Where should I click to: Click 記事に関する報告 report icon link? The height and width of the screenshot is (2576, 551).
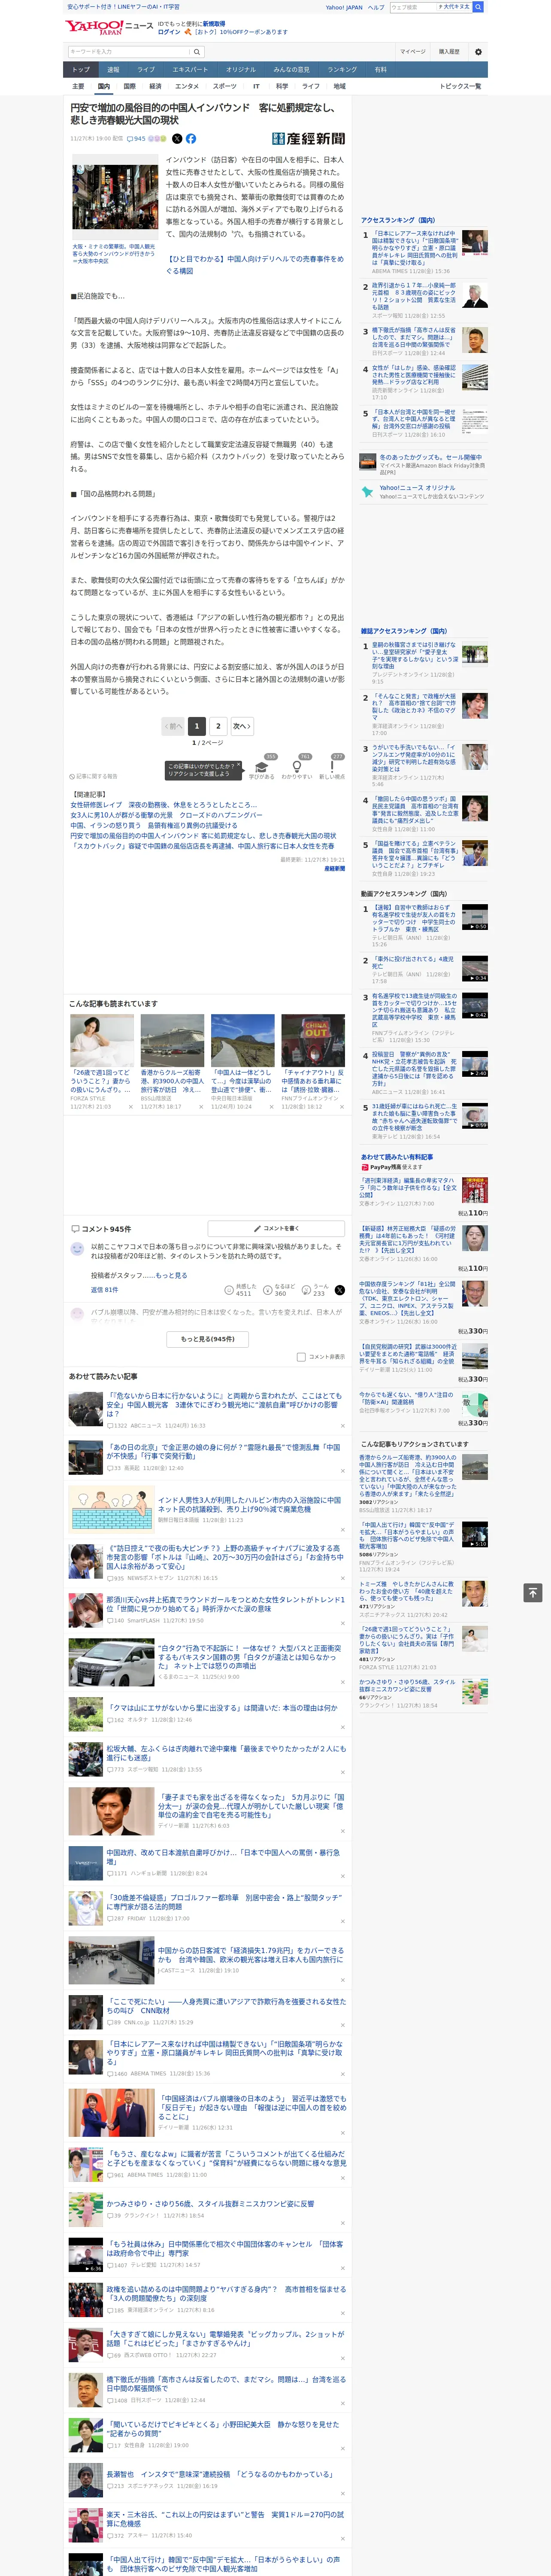94,776
